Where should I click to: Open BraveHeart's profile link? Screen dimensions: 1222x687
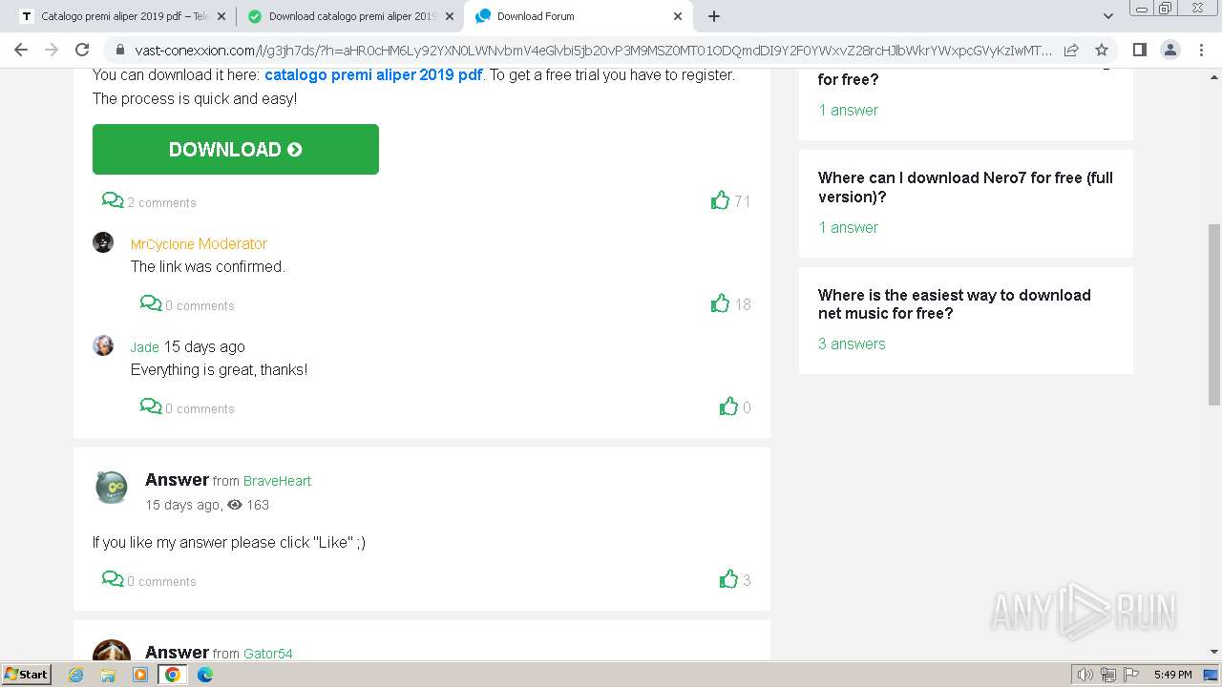pyautogui.click(x=277, y=481)
